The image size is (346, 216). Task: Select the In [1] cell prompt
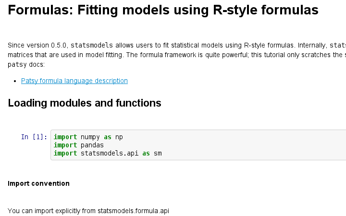tap(34, 137)
